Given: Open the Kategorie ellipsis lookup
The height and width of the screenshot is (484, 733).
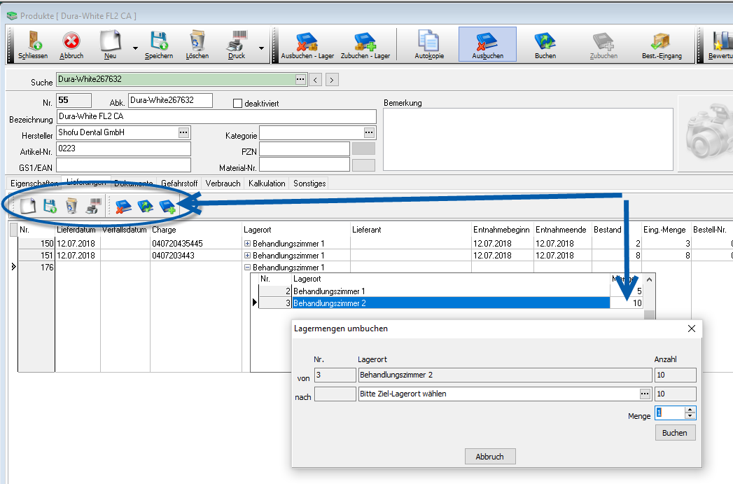Looking at the screenshot, I should 370,133.
